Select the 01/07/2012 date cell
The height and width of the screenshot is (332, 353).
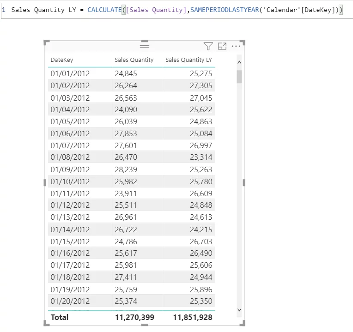click(x=70, y=145)
